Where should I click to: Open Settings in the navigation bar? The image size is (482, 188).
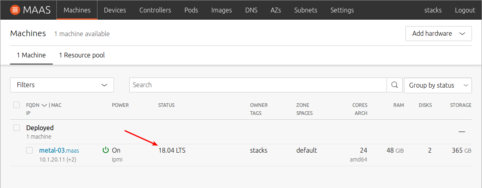point(342,10)
